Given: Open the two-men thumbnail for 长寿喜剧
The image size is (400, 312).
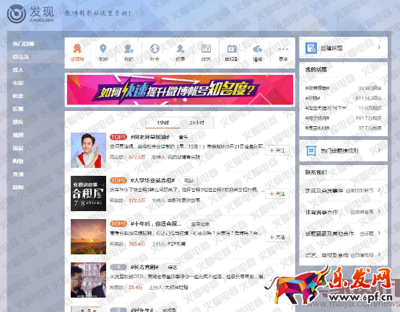Looking at the screenshot, I should click(x=88, y=280).
